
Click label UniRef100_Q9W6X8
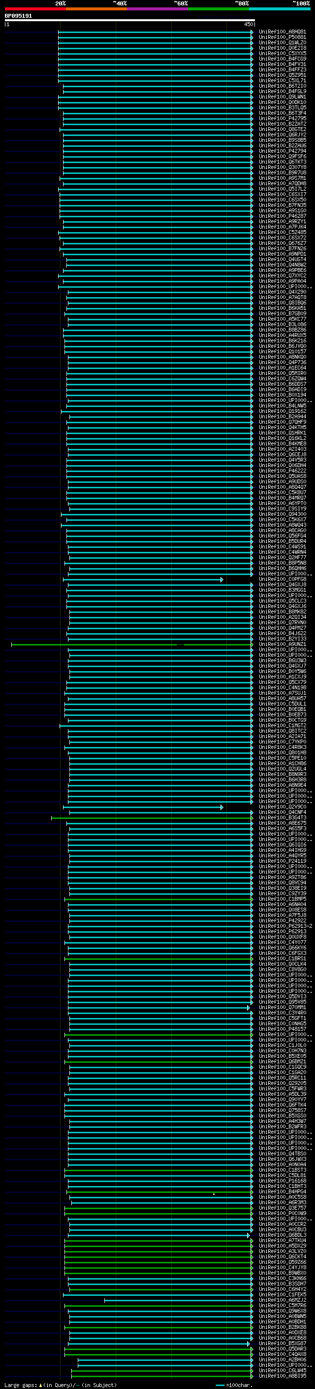tap(282, 1311)
